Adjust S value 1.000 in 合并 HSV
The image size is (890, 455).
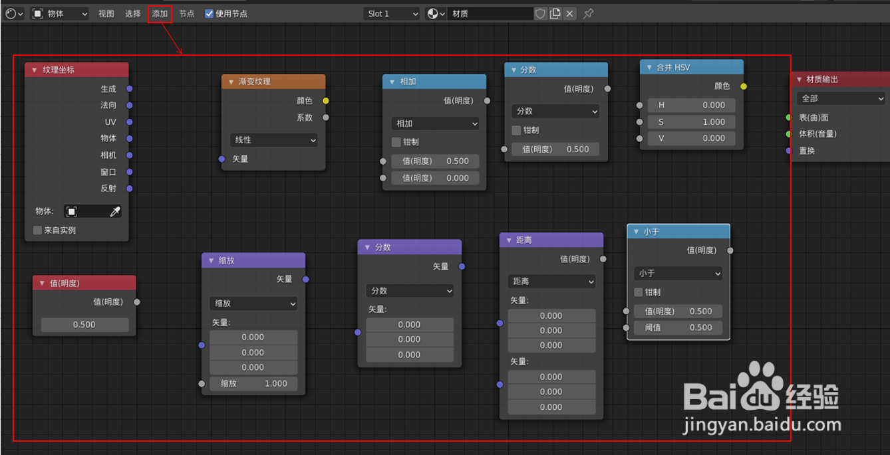(x=690, y=122)
